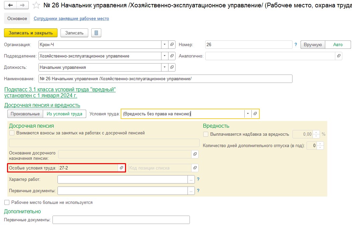Click open icon in Особые условия труда field
This screenshot has width=352, height=236.
point(122,168)
